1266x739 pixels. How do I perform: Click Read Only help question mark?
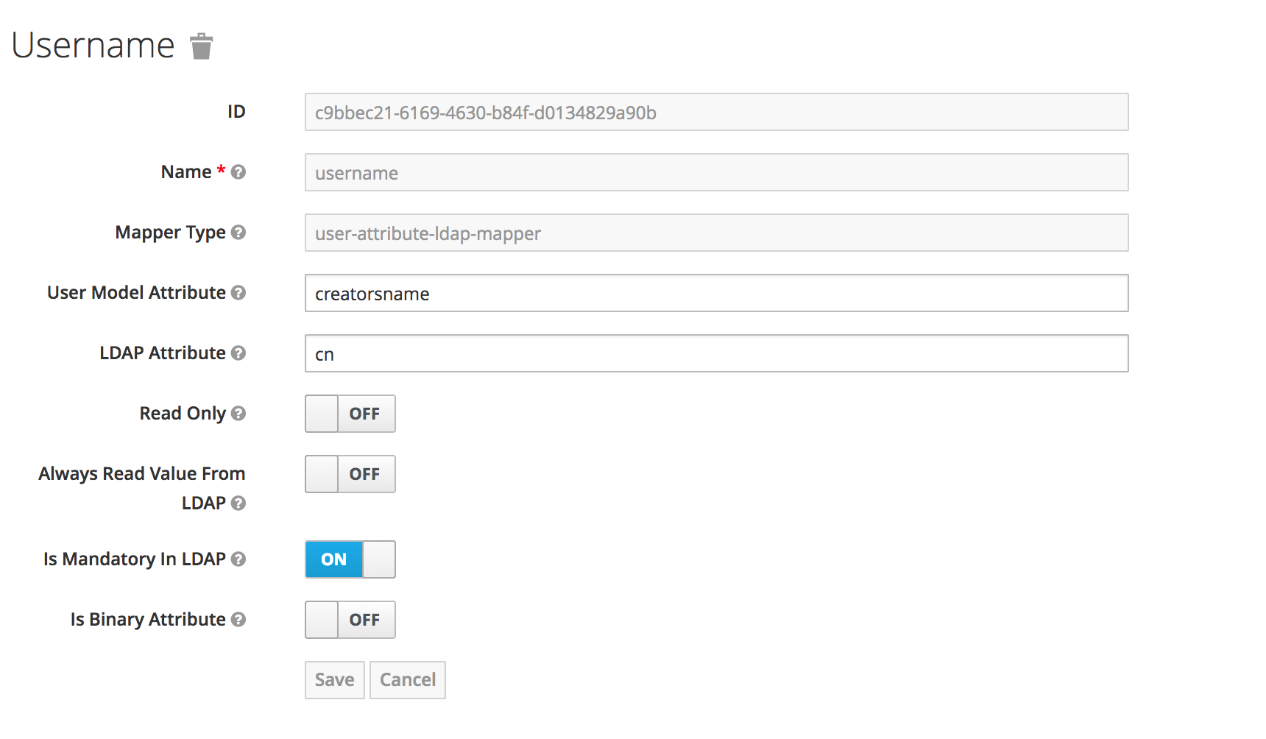[238, 414]
